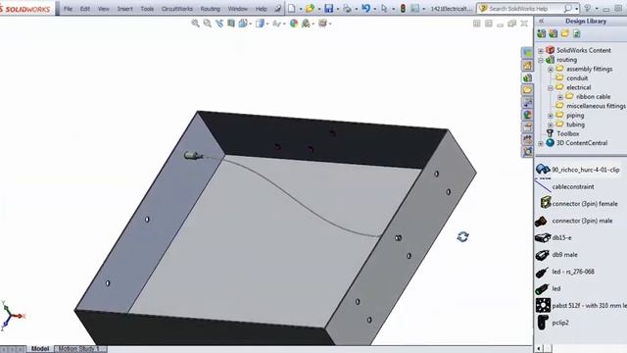Open the Routing menu

pos(211,9)
